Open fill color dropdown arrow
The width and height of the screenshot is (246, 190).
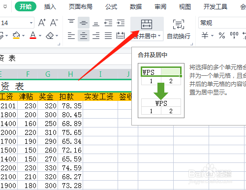click(23, 35)
